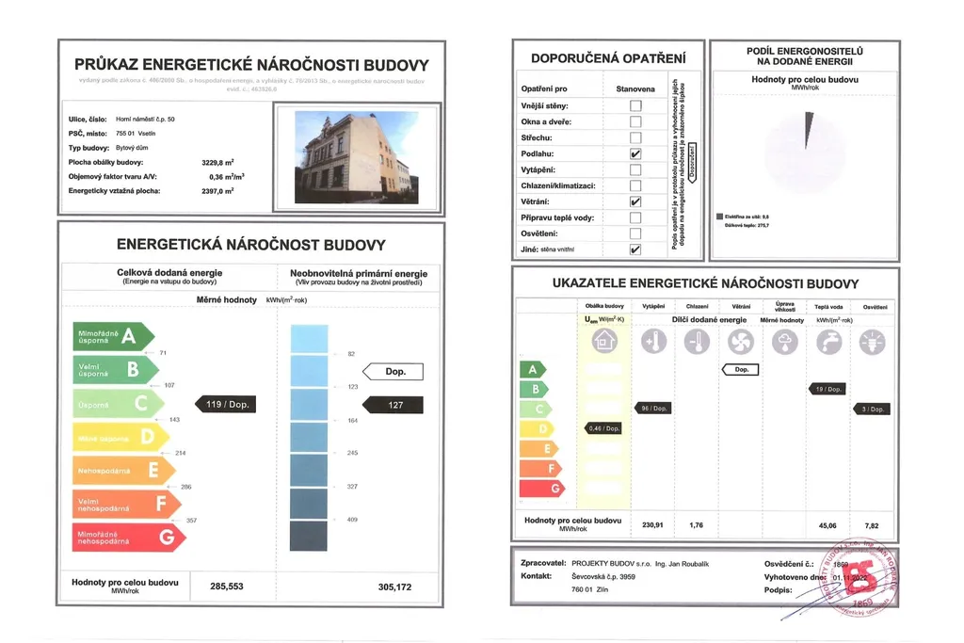
Task: Click the red class G energy arrow
Action: (129, 538)
